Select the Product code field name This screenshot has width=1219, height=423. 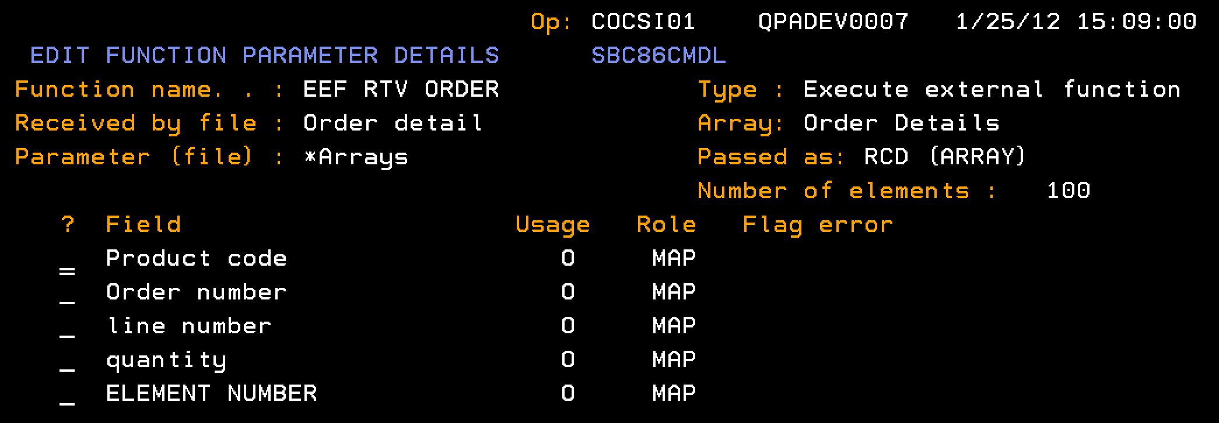click(196, 258)
